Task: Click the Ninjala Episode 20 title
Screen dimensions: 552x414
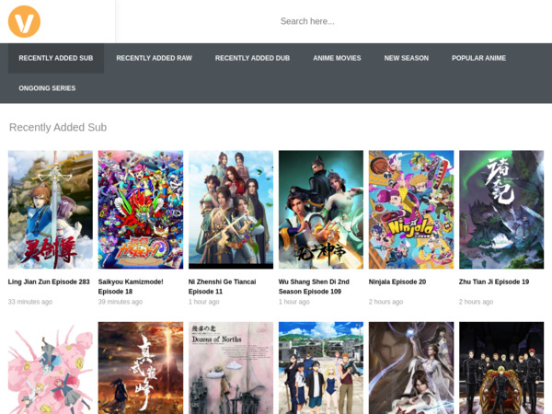Action: coord(397,282)
